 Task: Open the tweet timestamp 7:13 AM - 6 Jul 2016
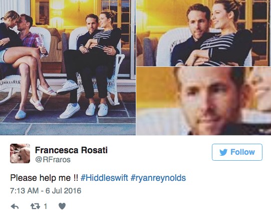pos(46,190)
